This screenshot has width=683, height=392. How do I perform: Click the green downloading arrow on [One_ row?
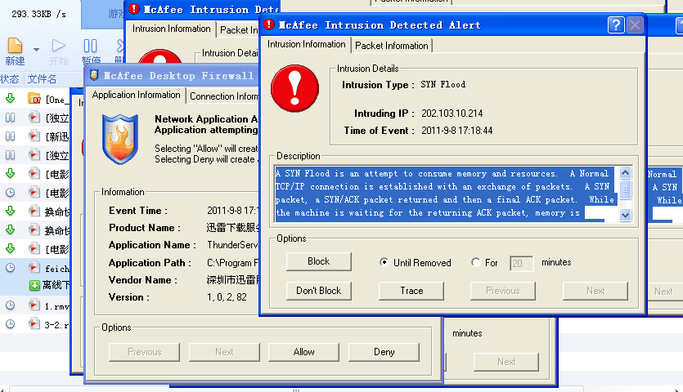click(10, 99)
